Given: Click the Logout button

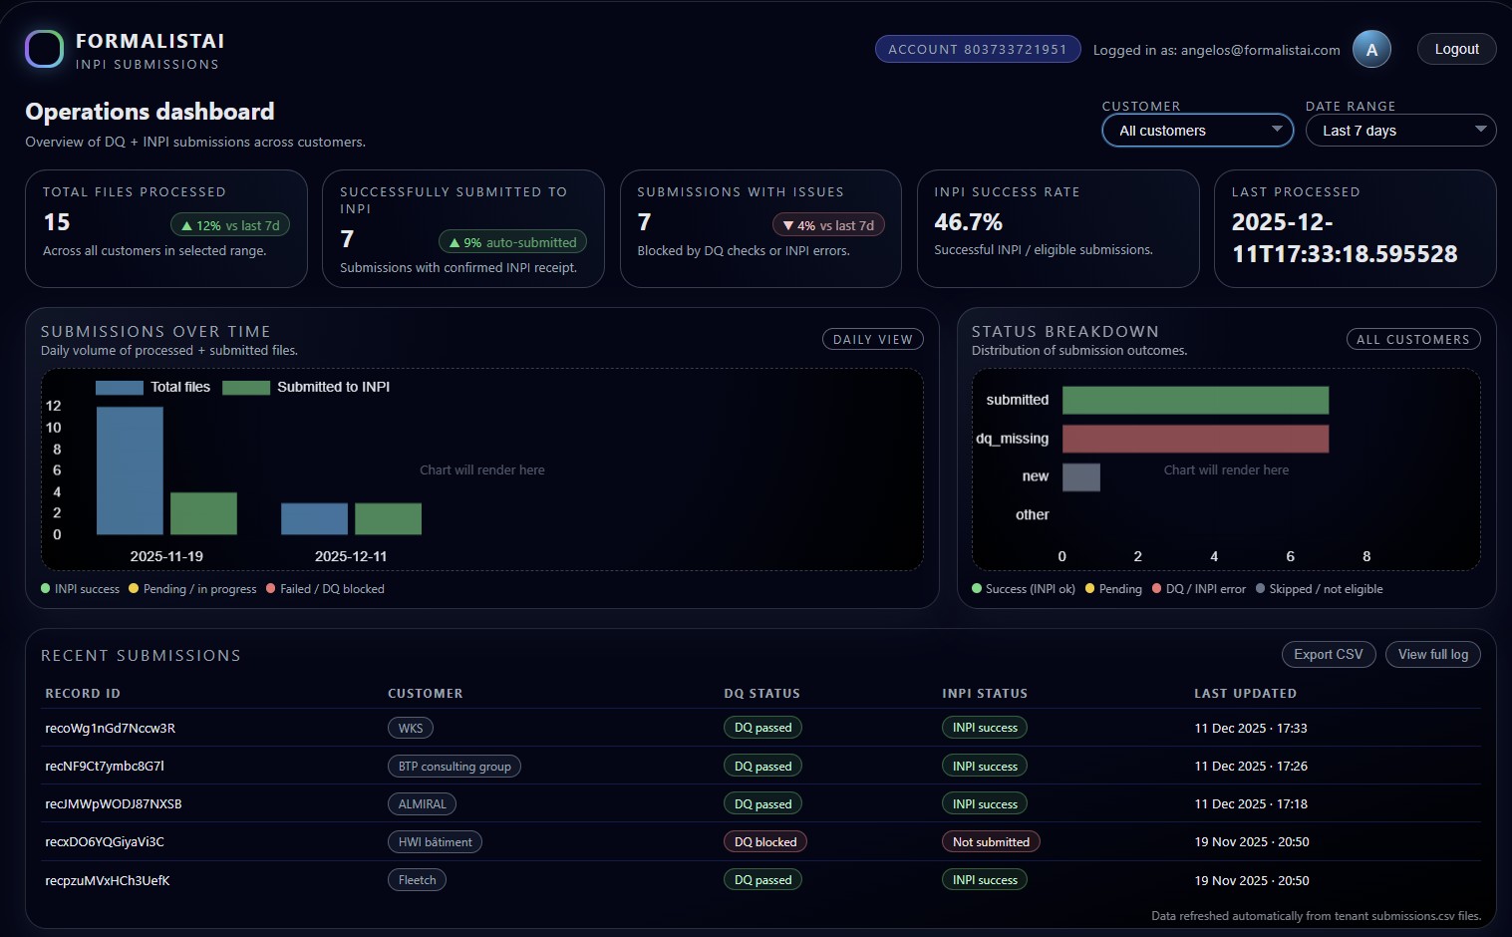Looking at the screenshot, I should click(x=1456, y=48).
